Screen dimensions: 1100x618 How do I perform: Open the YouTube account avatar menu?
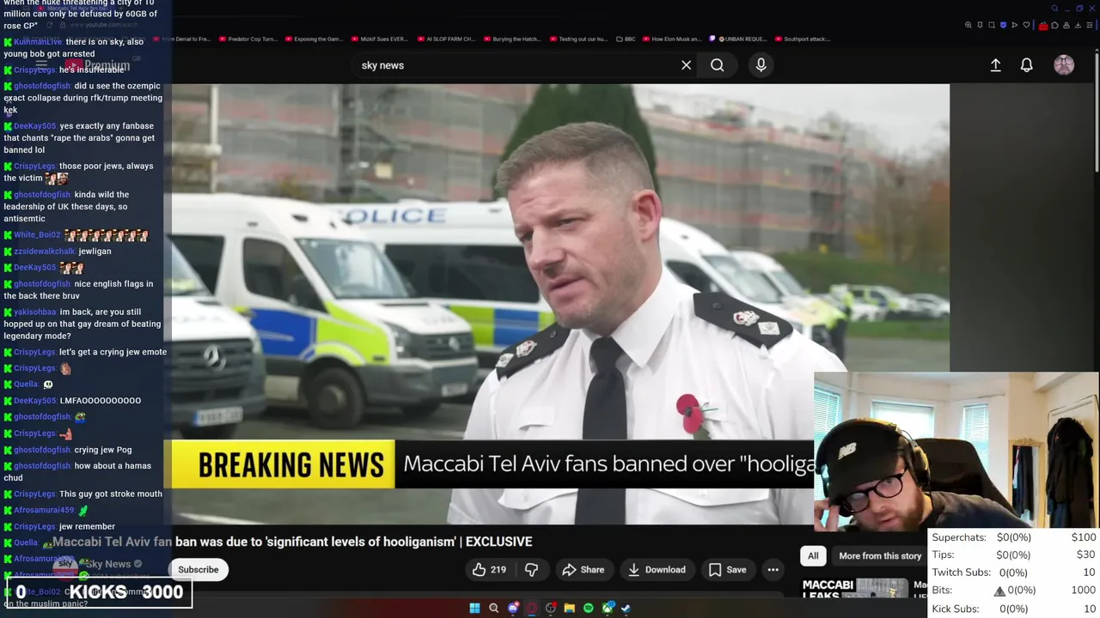[x=1064, y=65]
